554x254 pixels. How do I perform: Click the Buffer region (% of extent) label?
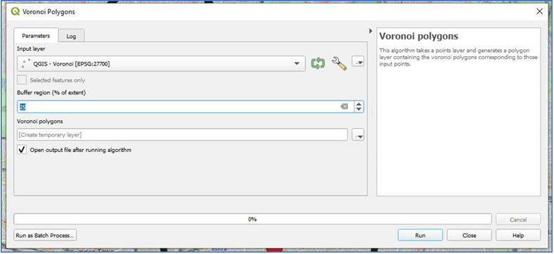51,93
